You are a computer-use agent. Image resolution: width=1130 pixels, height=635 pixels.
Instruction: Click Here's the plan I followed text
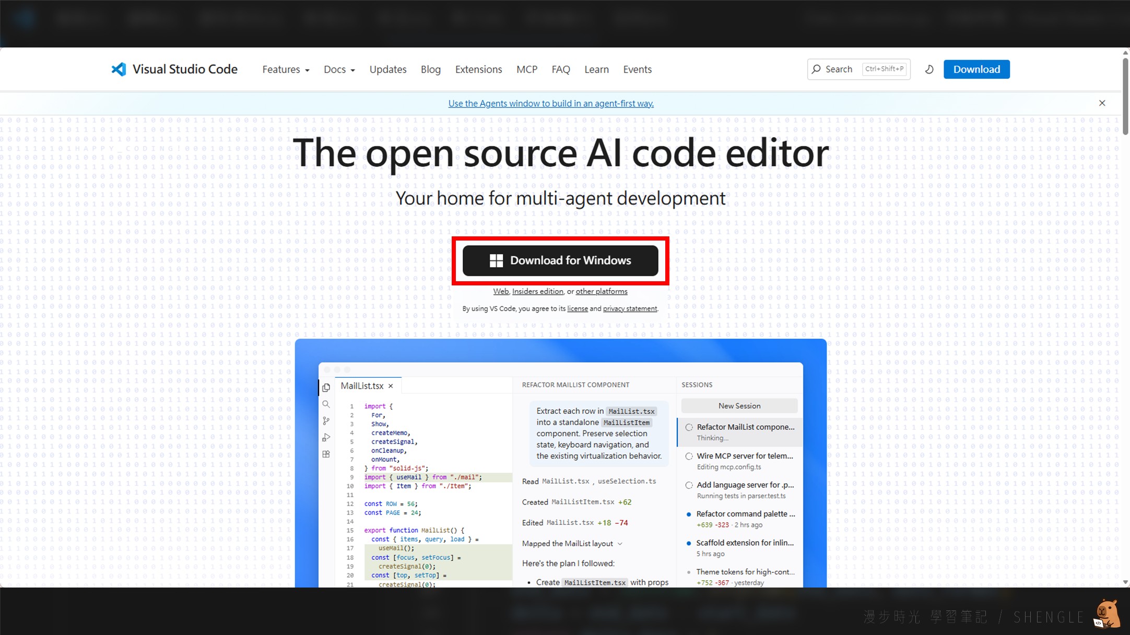(568, 564)
